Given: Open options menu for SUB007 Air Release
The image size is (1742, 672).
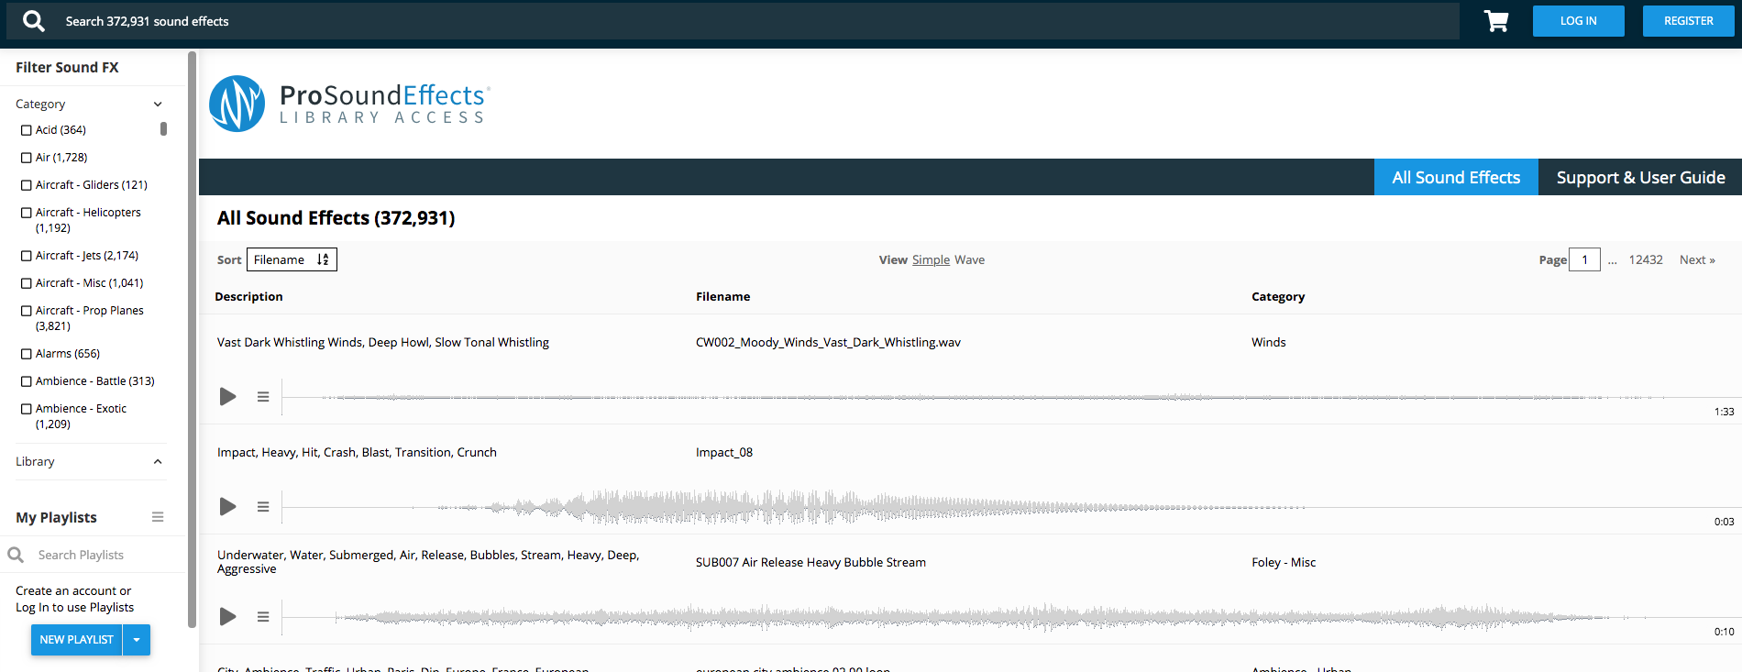Looking at the screenshot, I should pyautogui.click(x=263, y=617).
